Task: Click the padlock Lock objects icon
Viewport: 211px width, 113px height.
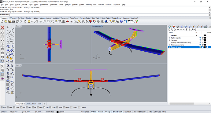Action: (x=87, y=21)
